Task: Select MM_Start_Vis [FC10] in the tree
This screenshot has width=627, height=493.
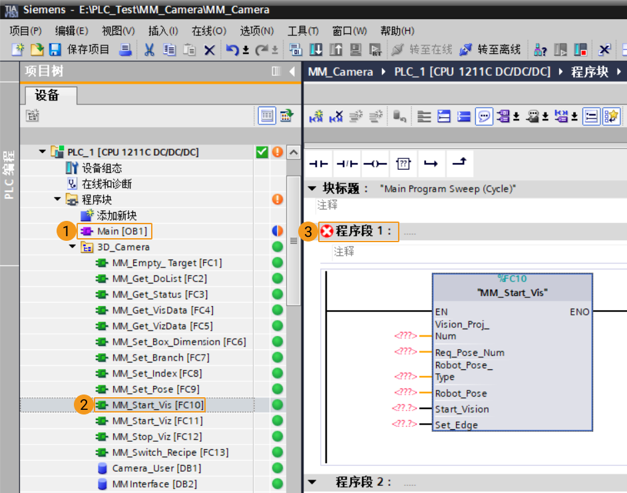Action: click(158, 405)
